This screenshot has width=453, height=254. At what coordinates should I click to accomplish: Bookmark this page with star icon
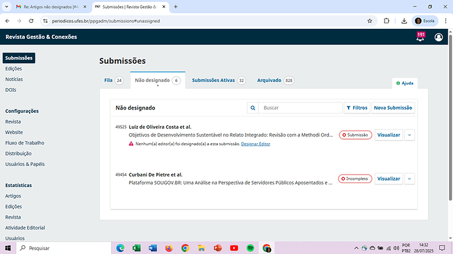pyautogui.click(x=370, y=21)
